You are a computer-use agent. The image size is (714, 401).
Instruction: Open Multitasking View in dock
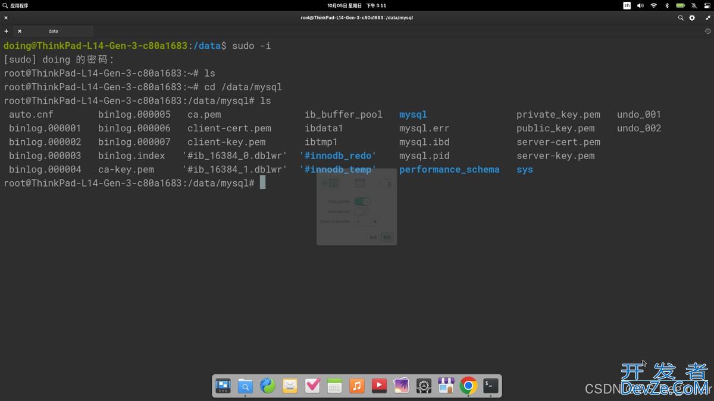[x=223, y=386]
